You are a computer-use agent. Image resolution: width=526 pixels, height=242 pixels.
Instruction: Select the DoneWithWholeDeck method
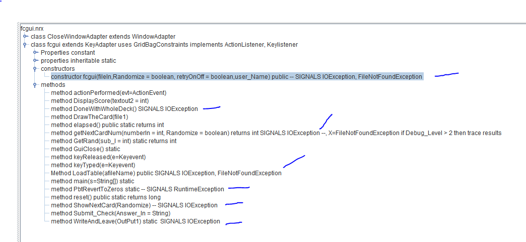tap(124, 109)
